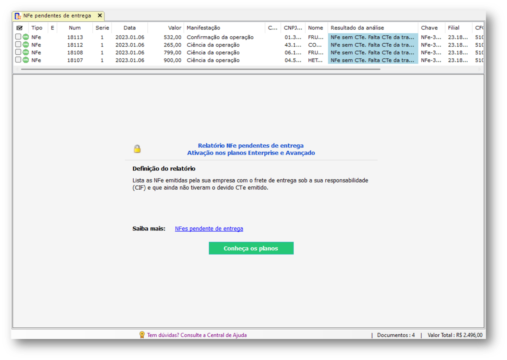The image size is (507, 360).
Task: Click the horizontal scrollbar under the table
Action: click(200, 69)
